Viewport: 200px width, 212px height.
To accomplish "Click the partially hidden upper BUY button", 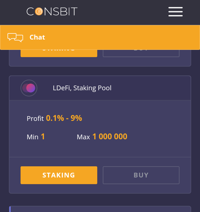I will pyautogui.click(x=141, y=53).
